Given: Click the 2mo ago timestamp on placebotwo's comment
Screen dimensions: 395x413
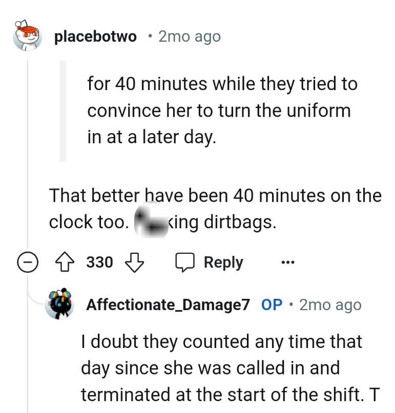Looking at the screenshot, I should click(189, 36).
